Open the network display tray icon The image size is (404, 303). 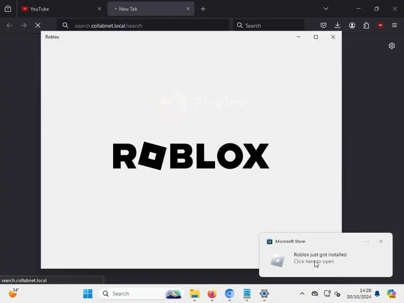[x=327, y=294]
